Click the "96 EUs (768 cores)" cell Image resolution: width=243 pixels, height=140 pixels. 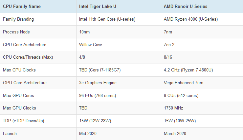pyautogui.click(x=98, y=95)
